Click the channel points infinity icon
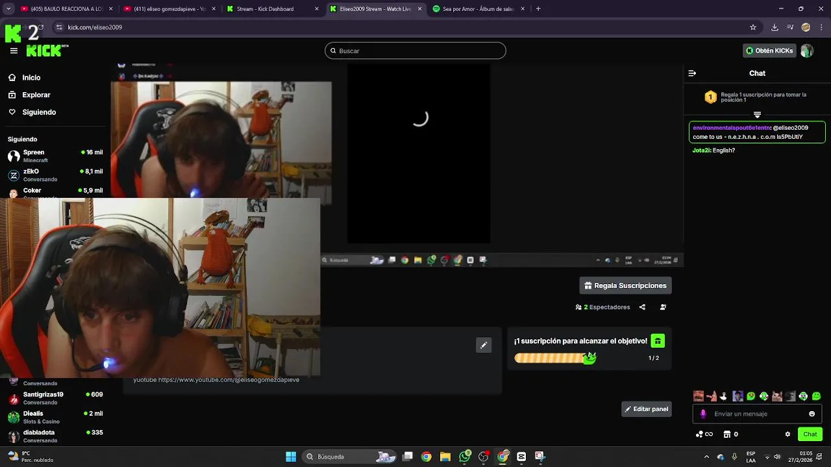Screen dimensions: 831x467 coord(704,435)
